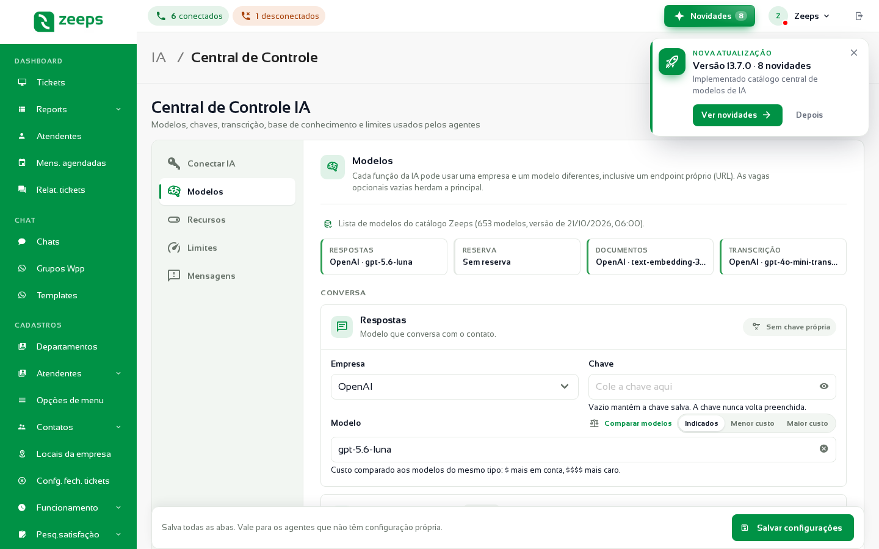
Task: Click the Chats bubble icon
Action: (22, 242)
